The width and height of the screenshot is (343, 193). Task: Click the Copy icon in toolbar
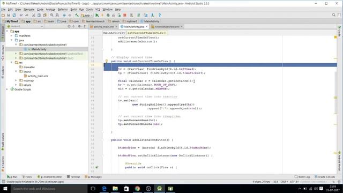(39, 15)
